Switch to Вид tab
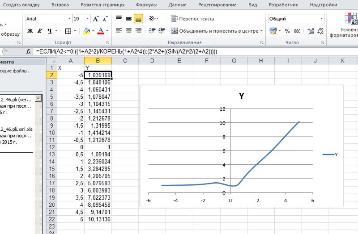Image resolution: width=358 pixels, height=234 pixels. click(253, 5)
